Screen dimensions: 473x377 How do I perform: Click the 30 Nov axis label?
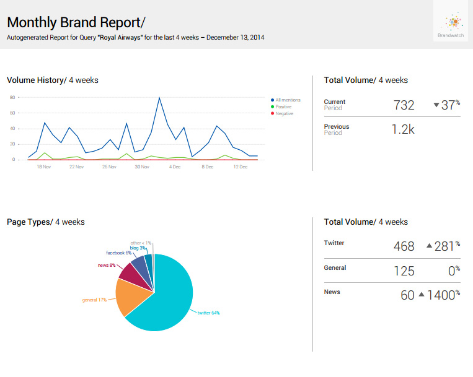(142, 167)
